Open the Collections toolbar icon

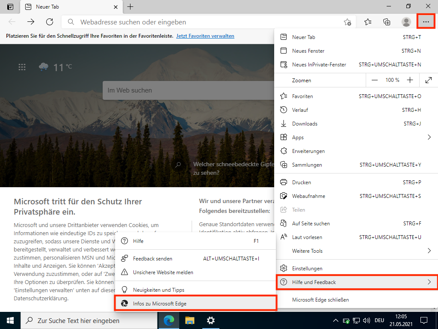[387, 22]
